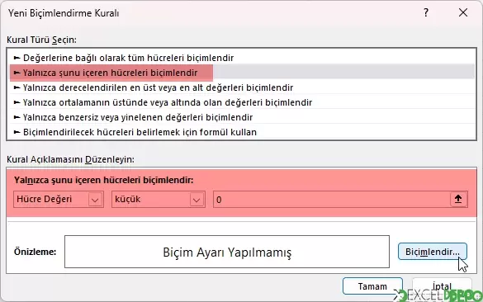Image resolution: width=483 pixels, height=302 pixels.
Task: Click the 'küçük' combo box text
Action: coord(127,199)
